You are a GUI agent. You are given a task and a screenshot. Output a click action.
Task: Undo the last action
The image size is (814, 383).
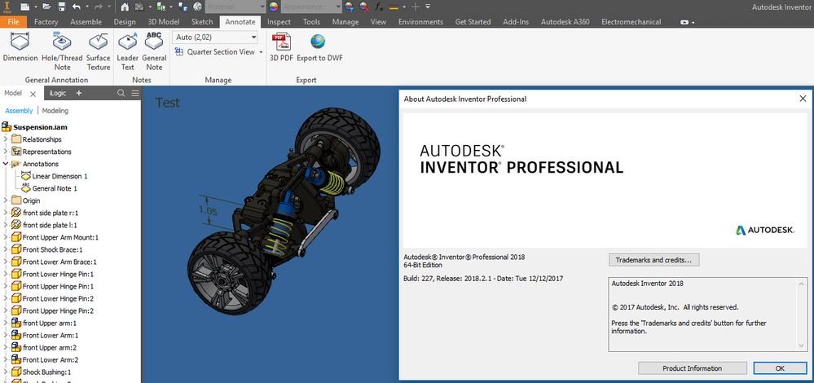point(77,7)
